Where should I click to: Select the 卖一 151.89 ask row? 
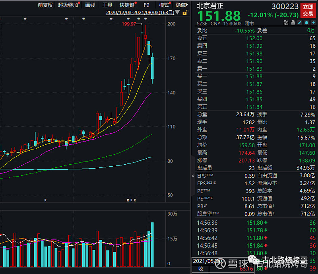[x=256, y=69]
